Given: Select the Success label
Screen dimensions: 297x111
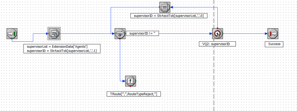Looking at the screenshot, I should [274, 44].
